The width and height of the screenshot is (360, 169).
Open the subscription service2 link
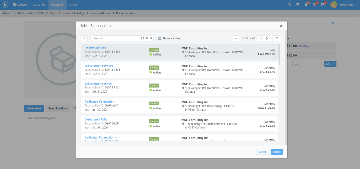[99, 66]
